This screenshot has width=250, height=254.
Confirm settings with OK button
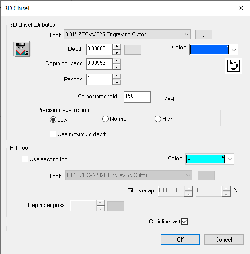(180, 240)
